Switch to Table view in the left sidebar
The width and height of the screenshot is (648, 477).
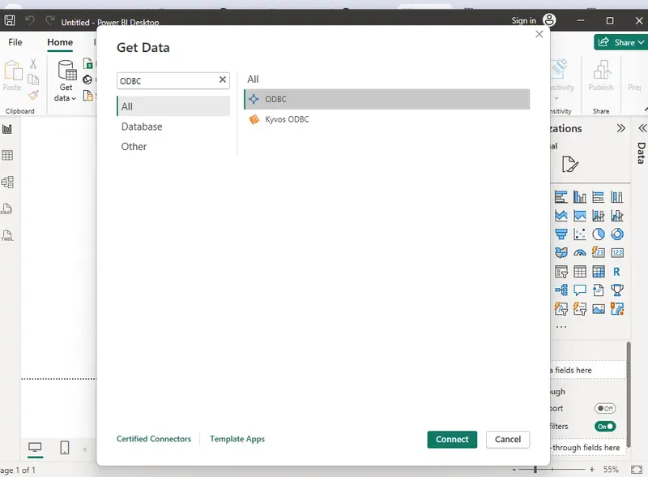click(x=7, y=155)
